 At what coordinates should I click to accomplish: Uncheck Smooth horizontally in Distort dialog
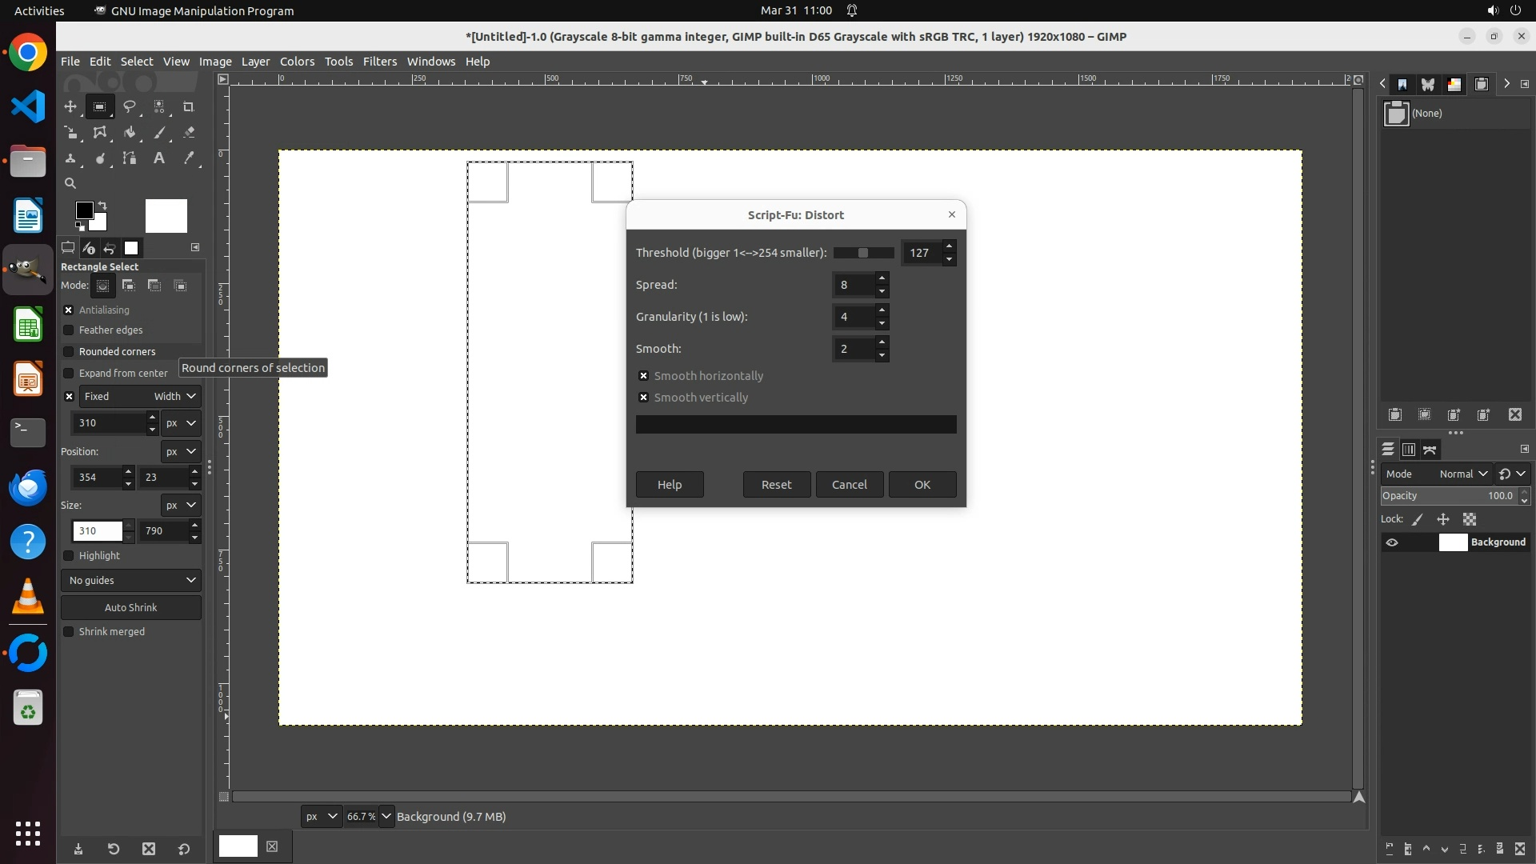[x=643, y=376]
